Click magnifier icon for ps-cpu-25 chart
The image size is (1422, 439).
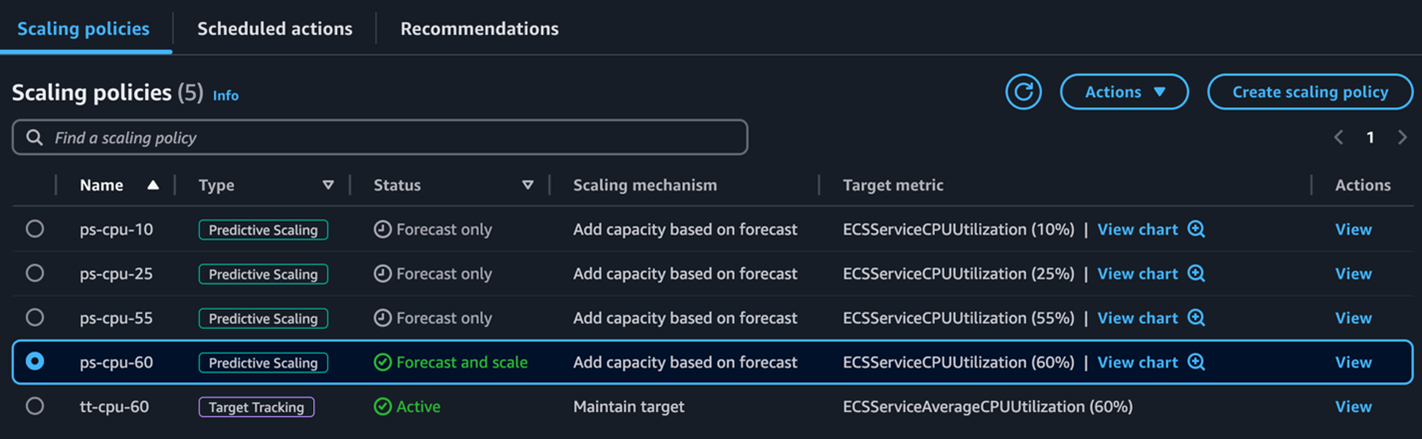[1196, 274]
